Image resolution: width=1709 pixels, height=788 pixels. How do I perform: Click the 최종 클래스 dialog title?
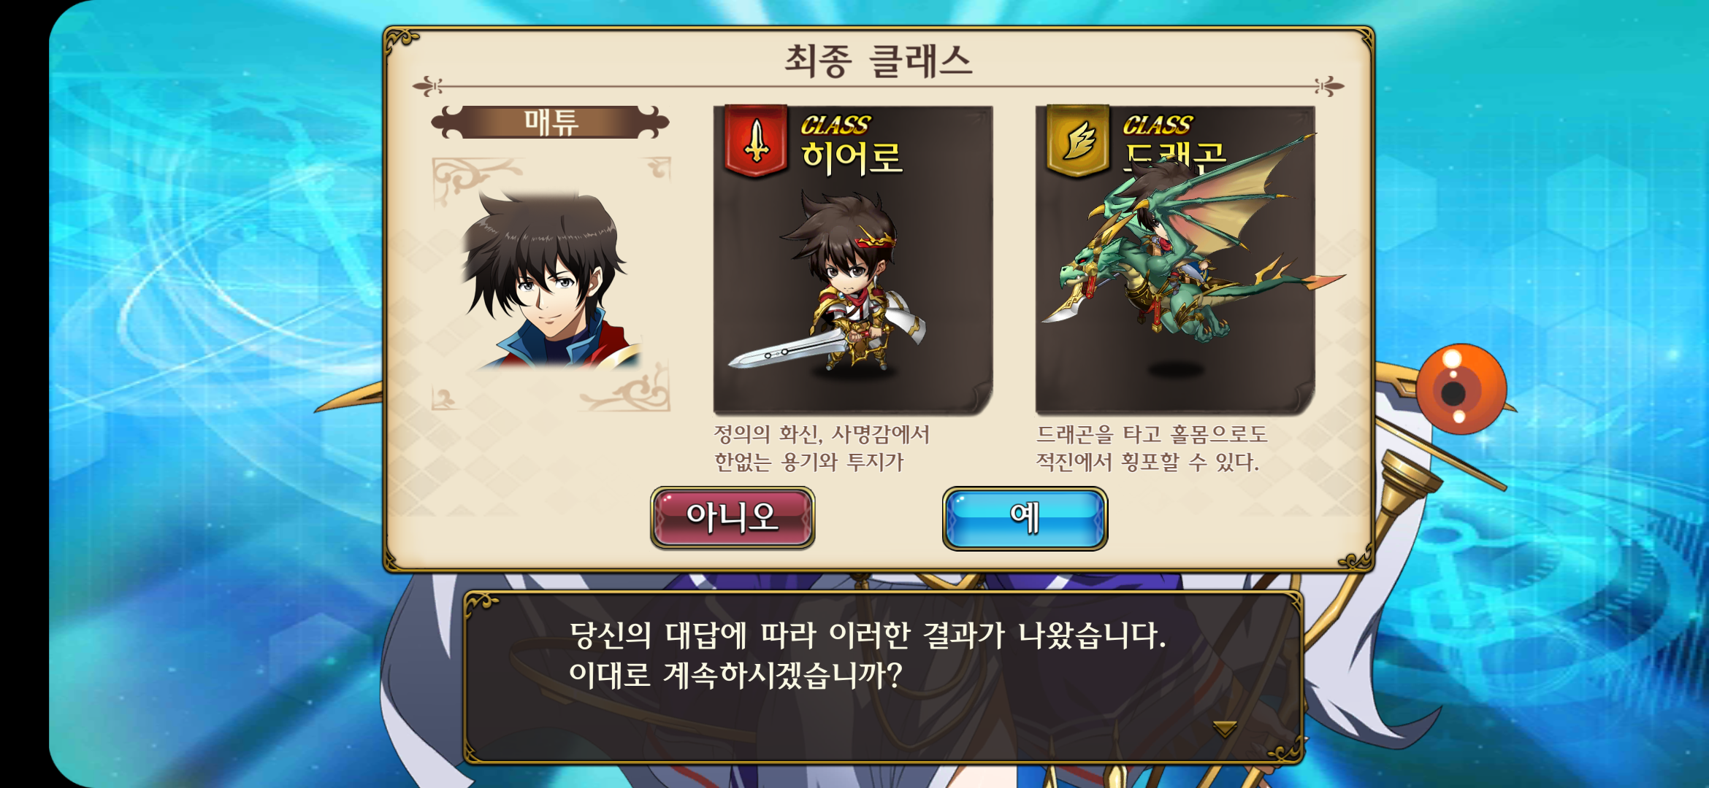(x=879, y=61)
